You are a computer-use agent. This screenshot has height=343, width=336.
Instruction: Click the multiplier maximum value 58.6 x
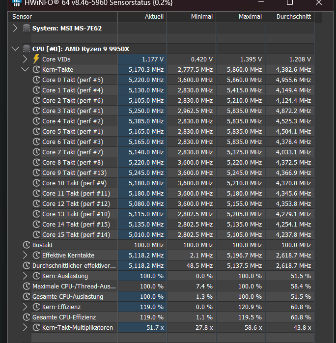253,327
